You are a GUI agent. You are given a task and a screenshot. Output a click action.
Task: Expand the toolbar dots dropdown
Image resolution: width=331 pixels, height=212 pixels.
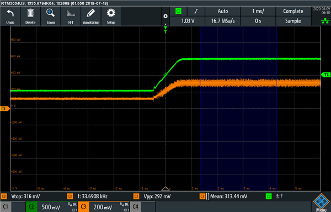(x=165, y=16)
